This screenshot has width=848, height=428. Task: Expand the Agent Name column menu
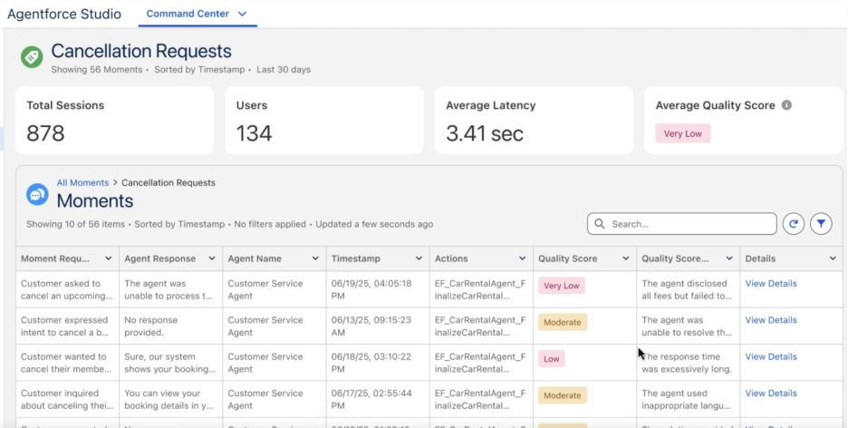315,258
